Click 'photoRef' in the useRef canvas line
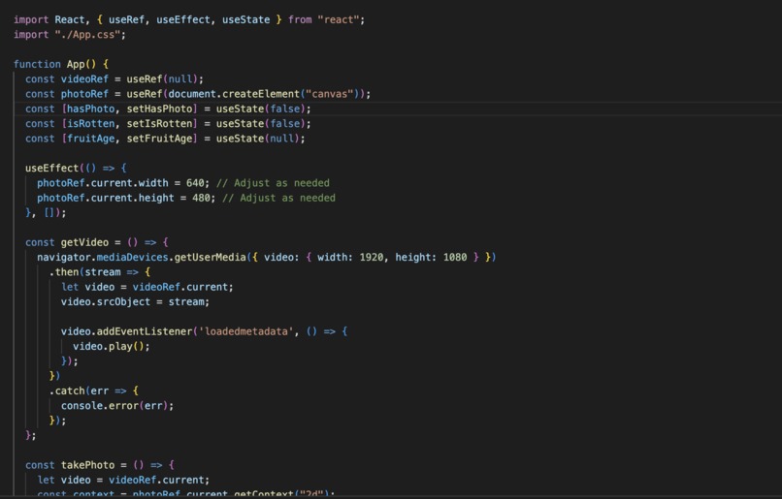Screen dimensions: 782x499 (84, 94)
